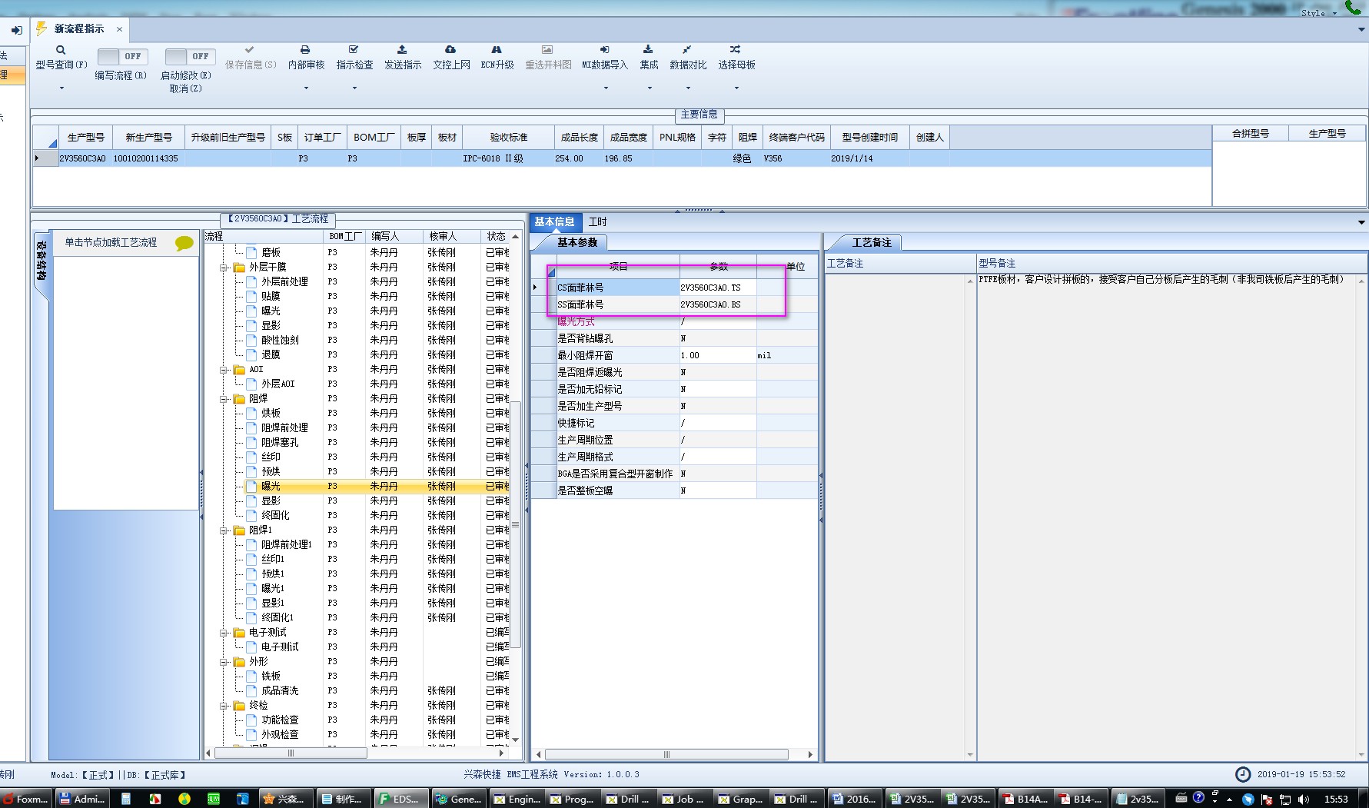Click 单击节点加载工艺流程 button
Viewport: 1369px width, 808px height.
(x=111, y=242)
